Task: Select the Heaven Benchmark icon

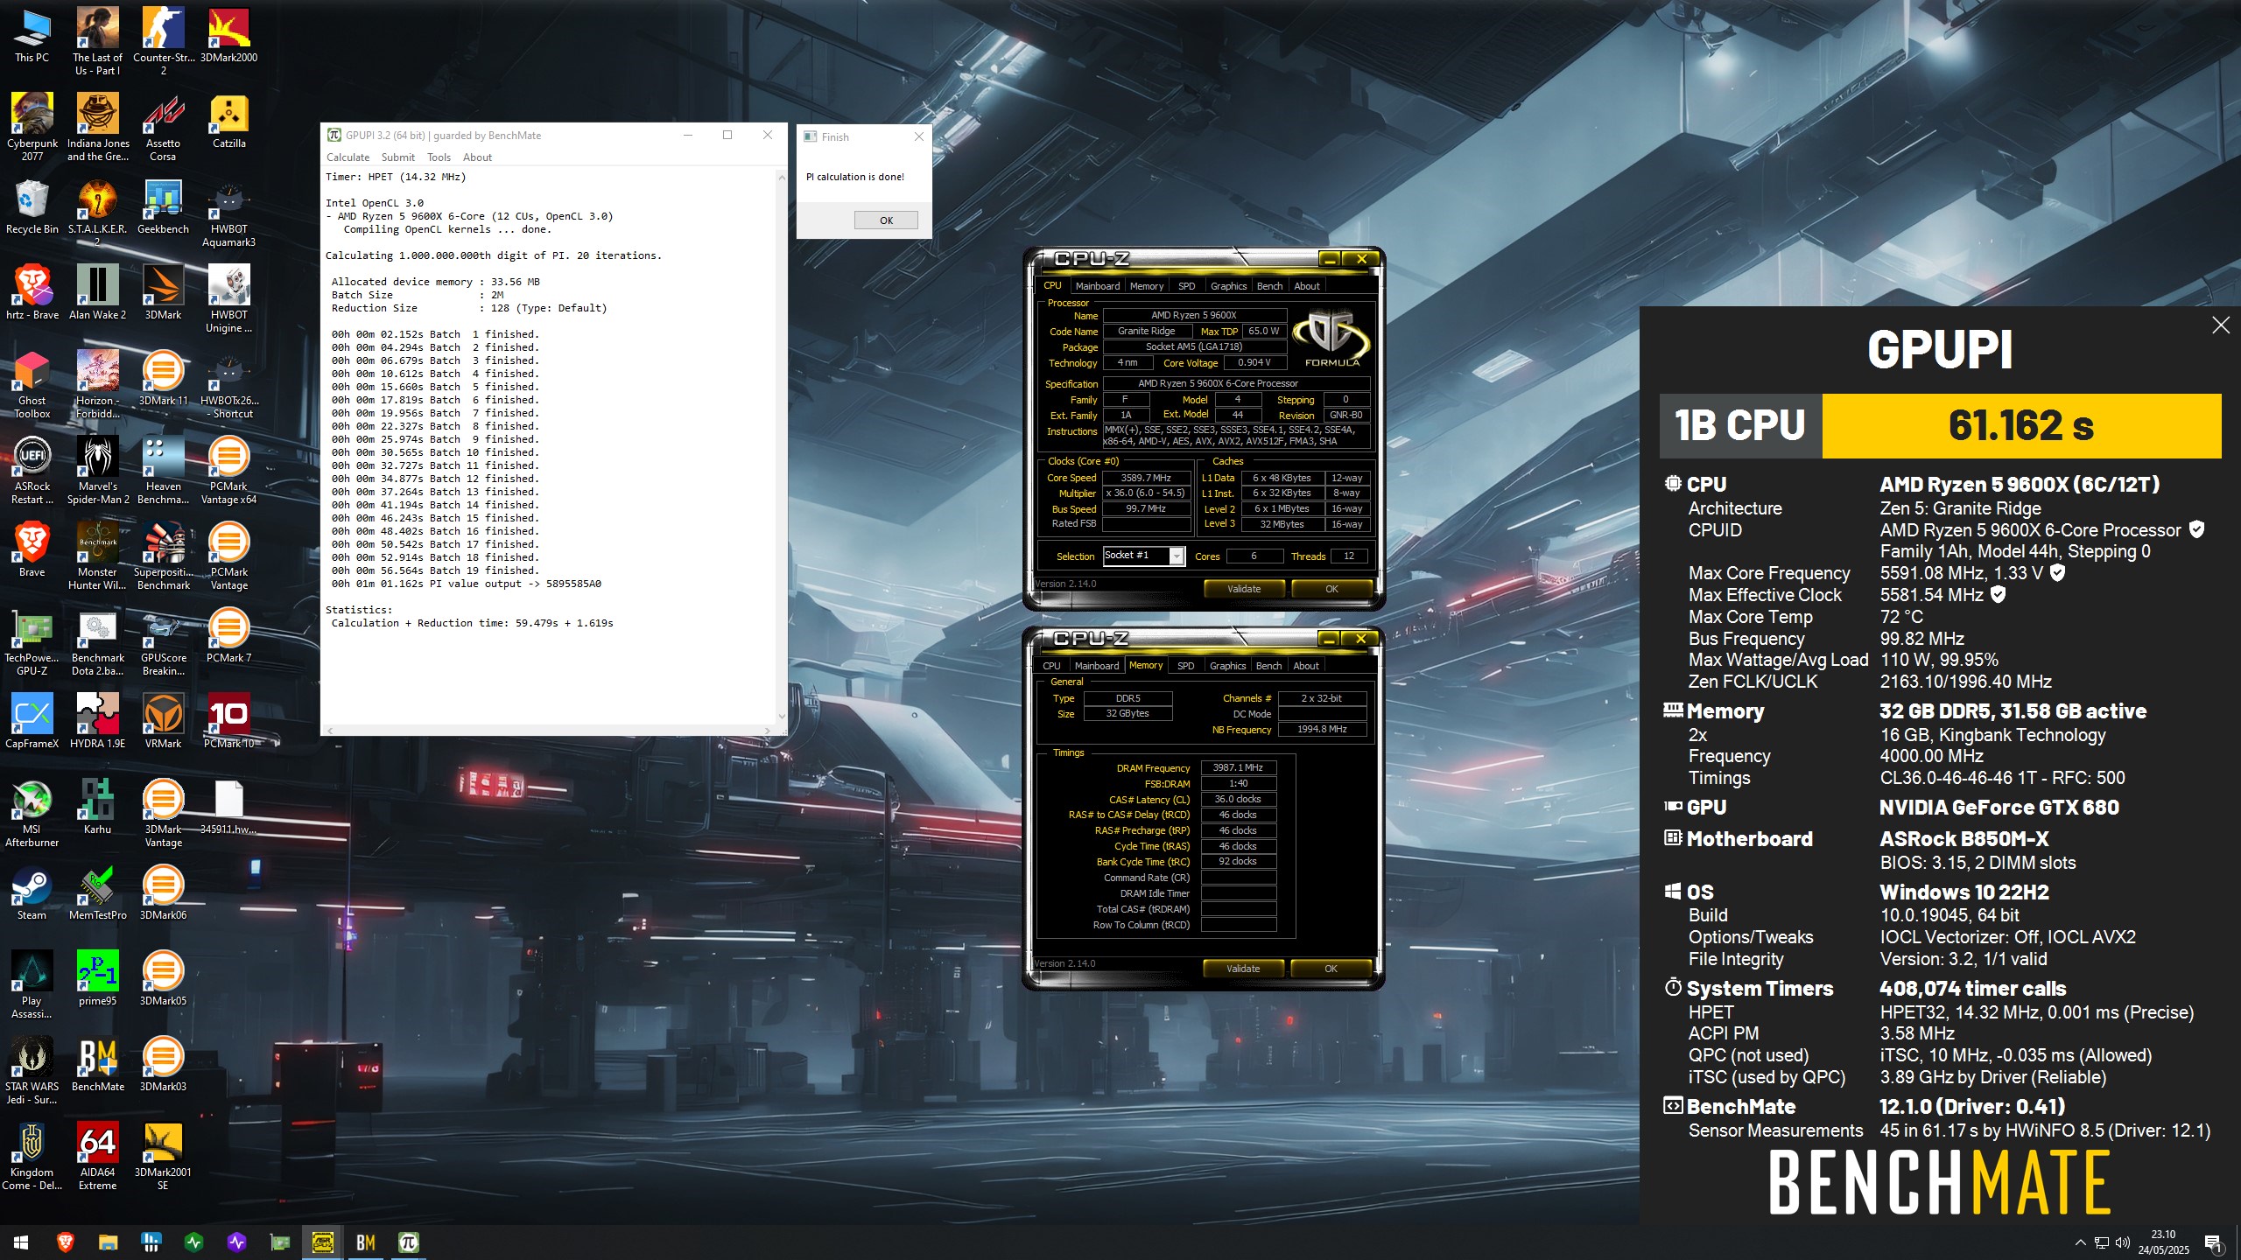Action: click(163, 471)
